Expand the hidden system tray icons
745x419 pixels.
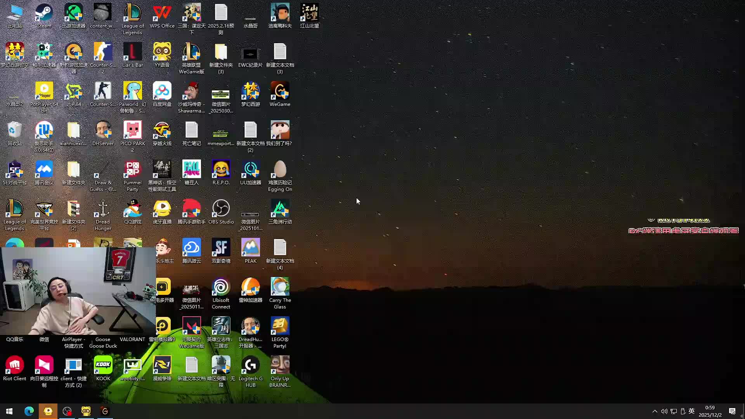pyautogui.click(x=655, y=411)
